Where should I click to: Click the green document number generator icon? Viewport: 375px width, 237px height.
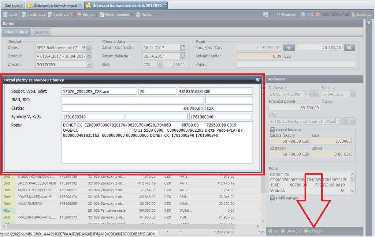point(89,64)
